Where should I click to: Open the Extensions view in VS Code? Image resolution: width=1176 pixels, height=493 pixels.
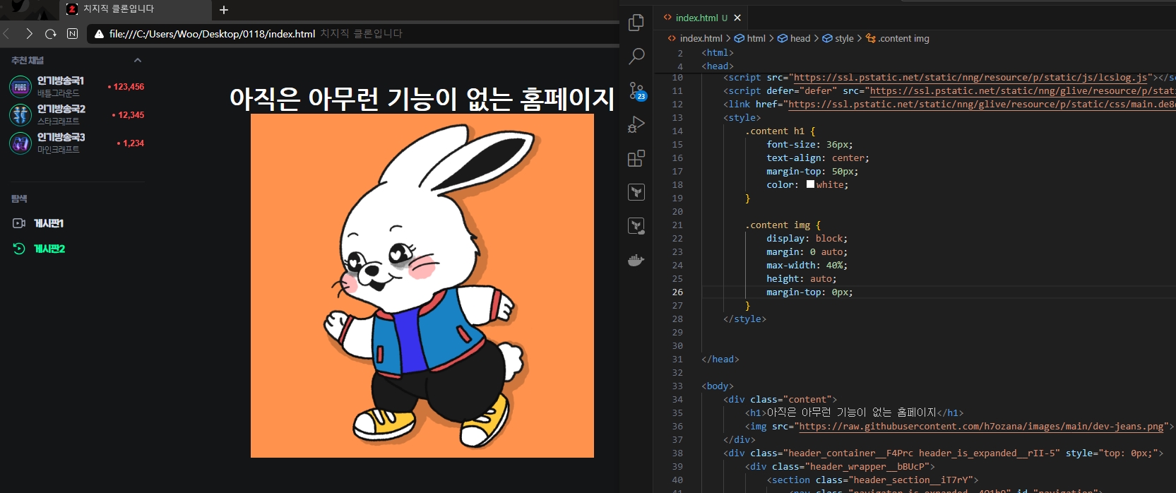coord(636,158)
